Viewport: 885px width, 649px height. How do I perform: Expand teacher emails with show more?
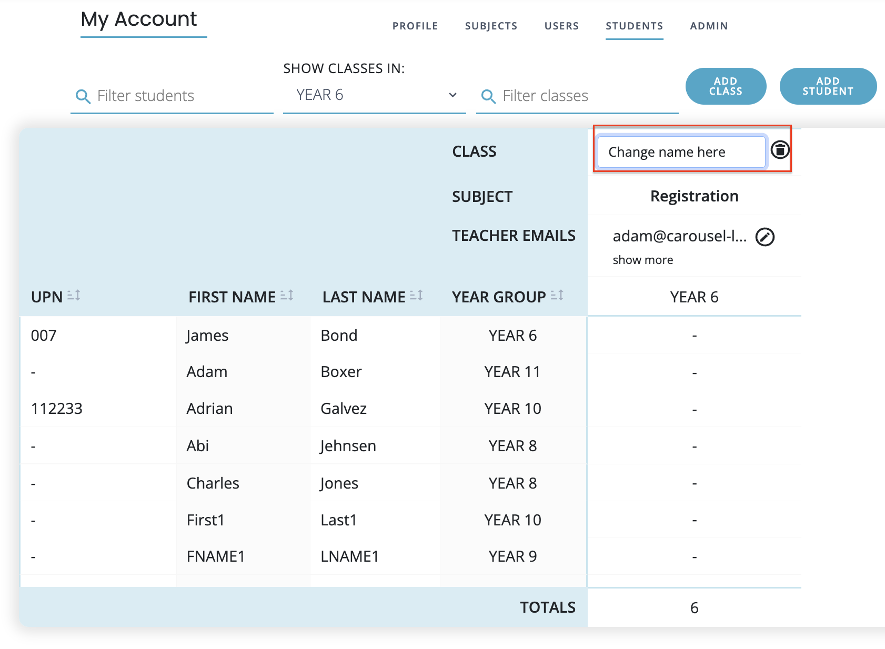(x=642, y=260)
